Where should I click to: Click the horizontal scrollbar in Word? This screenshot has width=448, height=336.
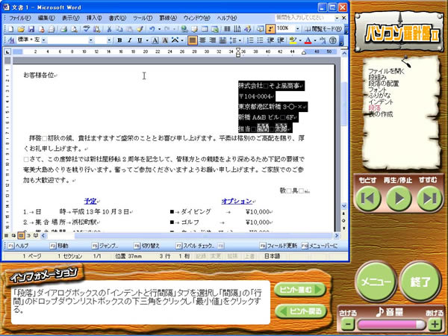190,236
